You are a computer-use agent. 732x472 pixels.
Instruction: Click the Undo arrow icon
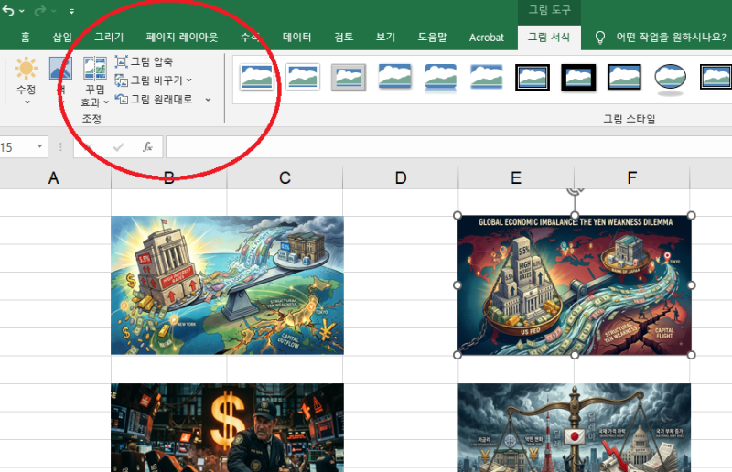pos(8,10)
